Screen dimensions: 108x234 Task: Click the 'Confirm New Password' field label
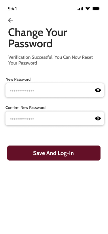[26, 107]
